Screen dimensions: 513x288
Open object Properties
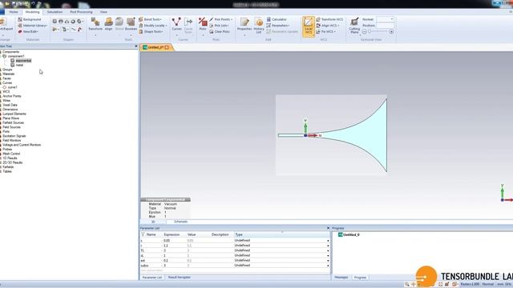point(244,24)
